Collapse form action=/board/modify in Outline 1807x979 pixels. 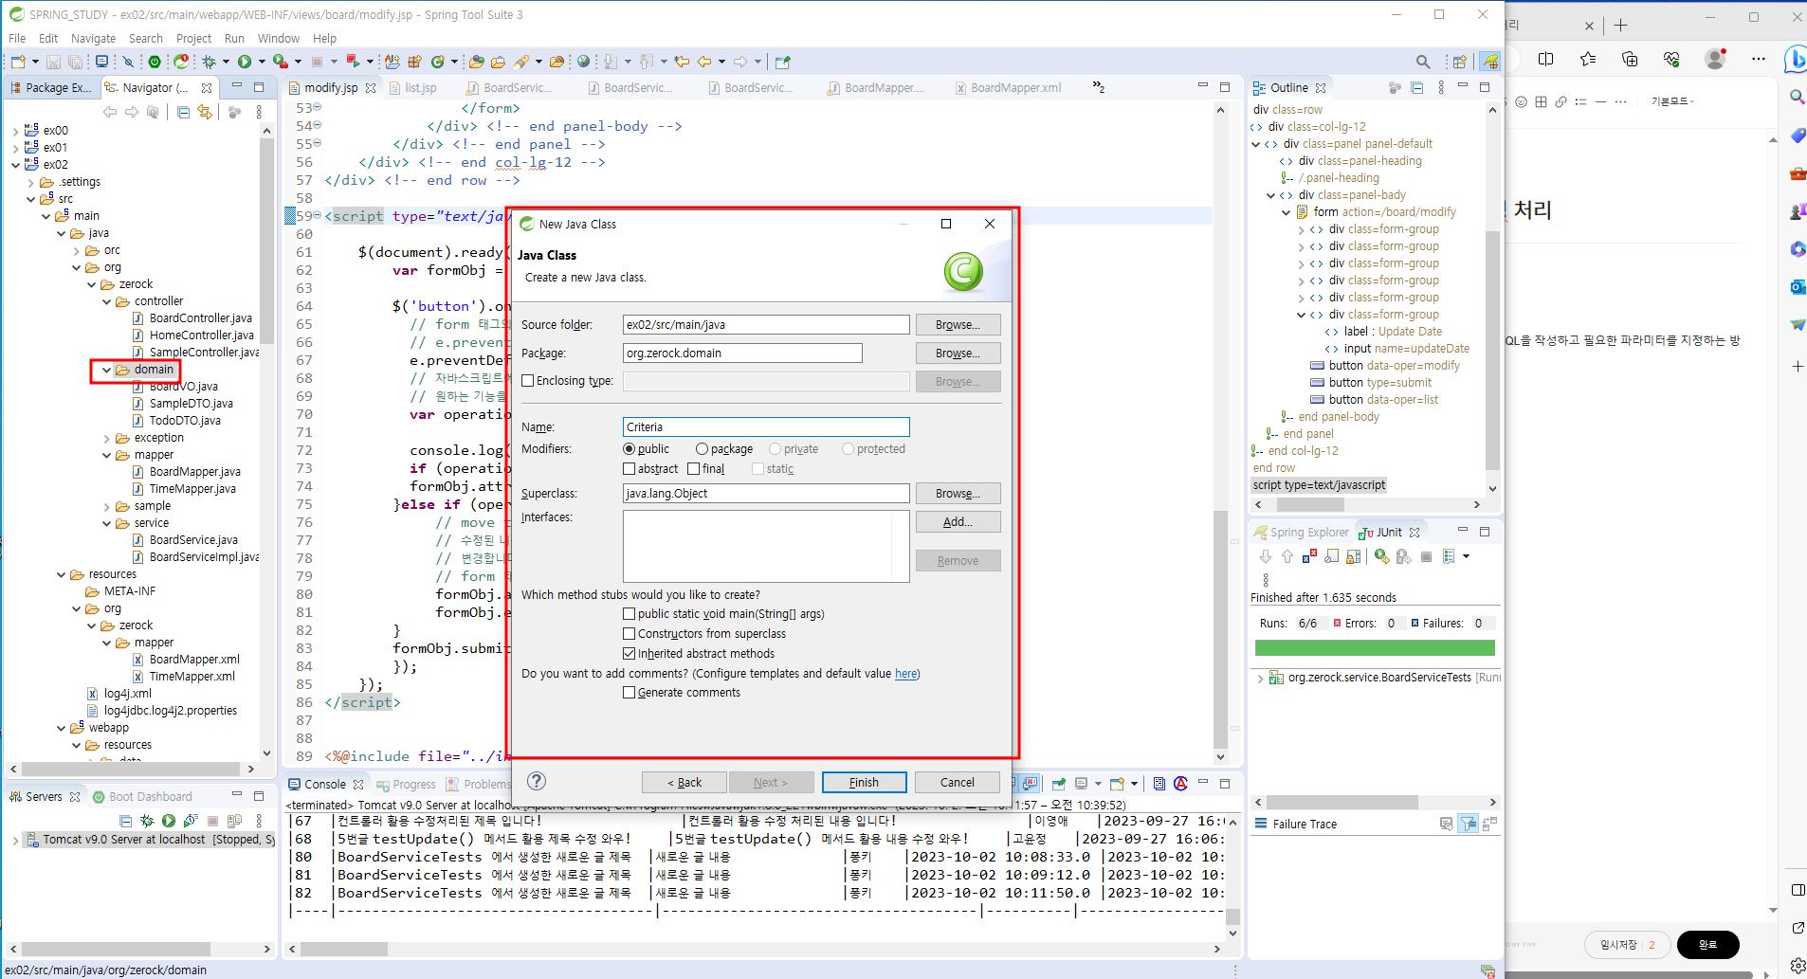click(1287, 212)
